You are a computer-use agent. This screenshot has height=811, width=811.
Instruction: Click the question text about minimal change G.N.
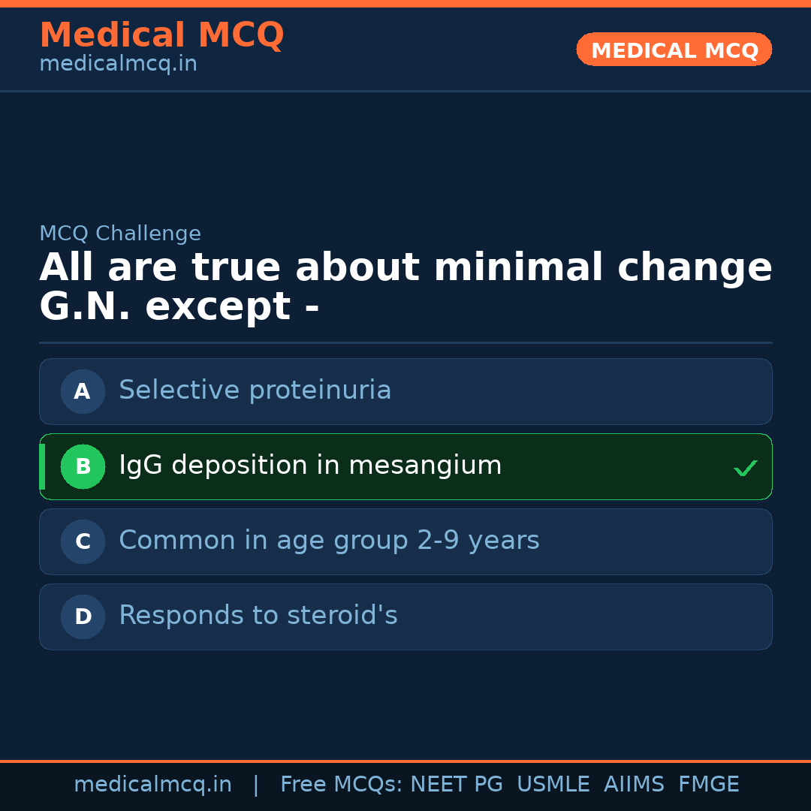click(405, 285)
